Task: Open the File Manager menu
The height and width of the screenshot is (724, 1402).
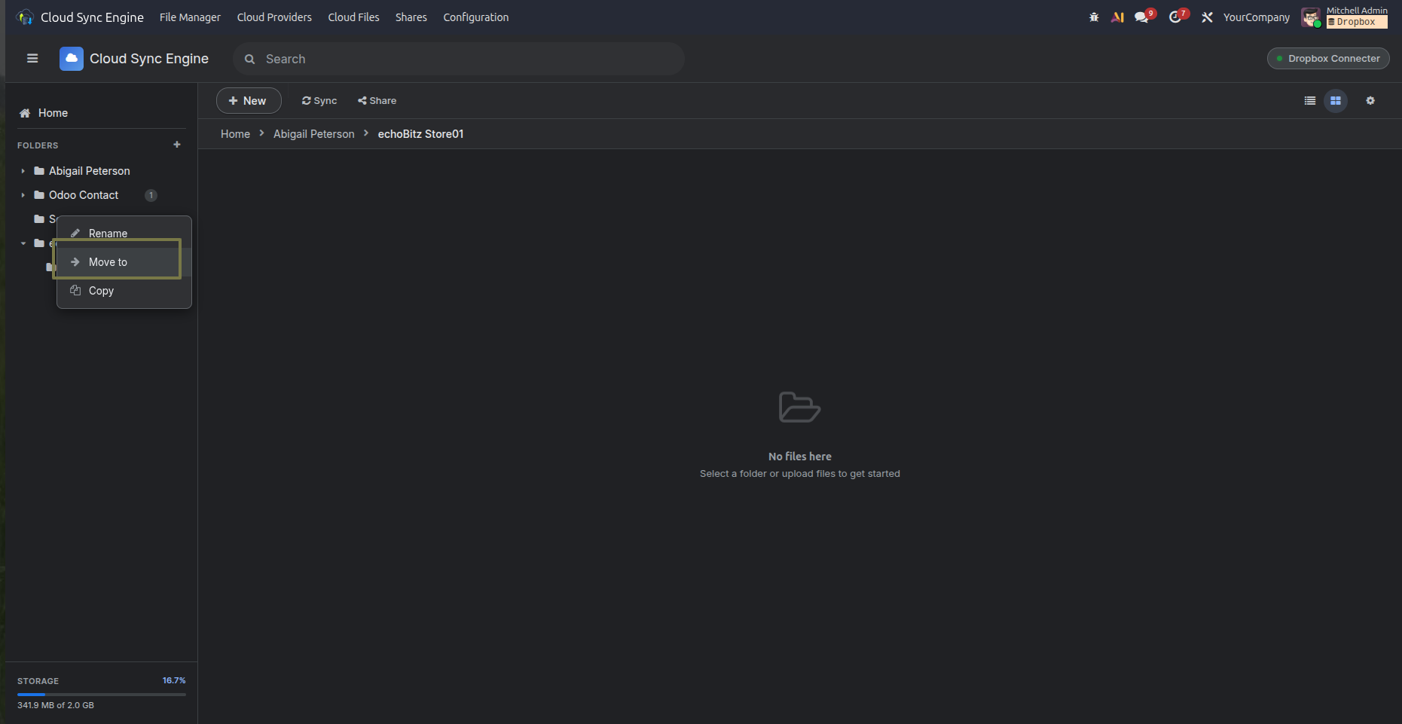Action: pyautogui.click(x=190, y=17)
